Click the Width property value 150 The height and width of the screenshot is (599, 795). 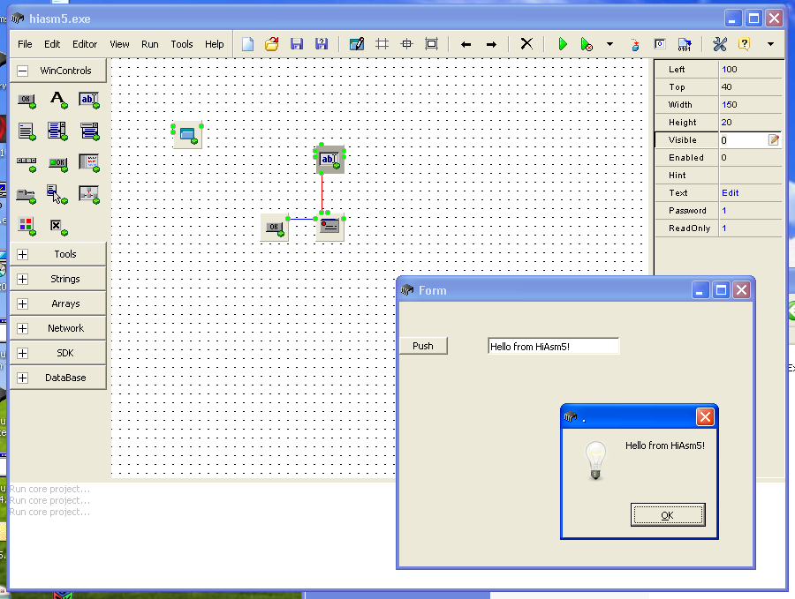(730, 105)
